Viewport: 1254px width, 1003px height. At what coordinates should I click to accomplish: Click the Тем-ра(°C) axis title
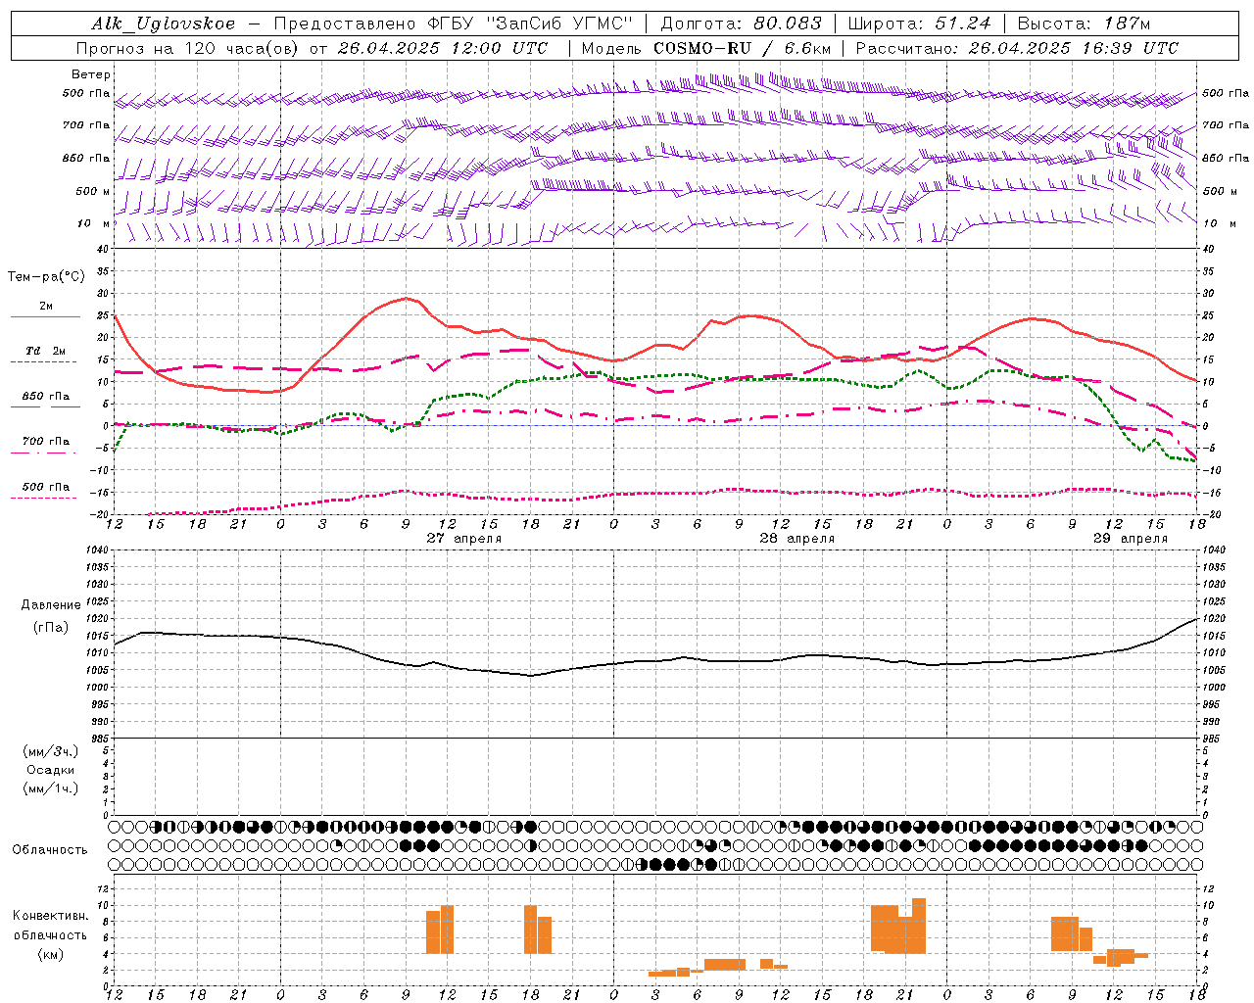[x=46, y=277]
